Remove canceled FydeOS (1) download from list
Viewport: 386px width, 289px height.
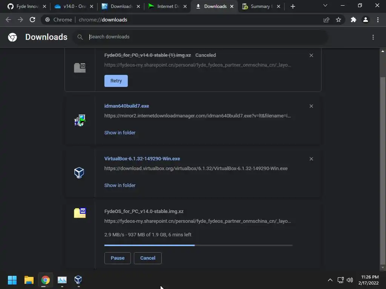click(x=311, y=55)
